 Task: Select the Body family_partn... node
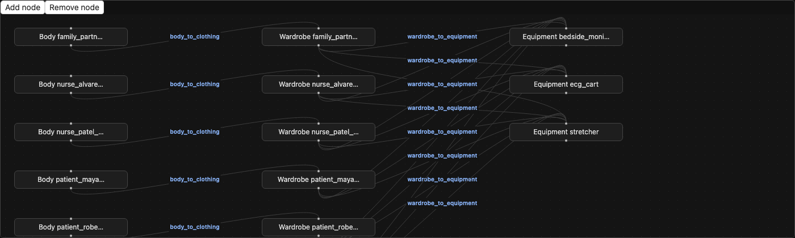[71, 37]
